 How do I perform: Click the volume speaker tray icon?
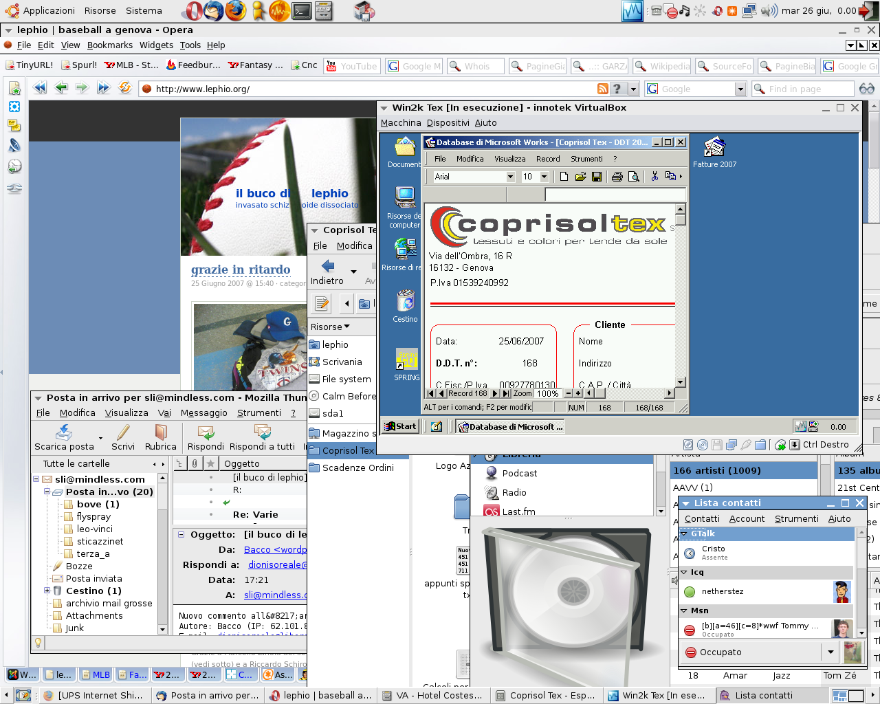tap(769, 10)
